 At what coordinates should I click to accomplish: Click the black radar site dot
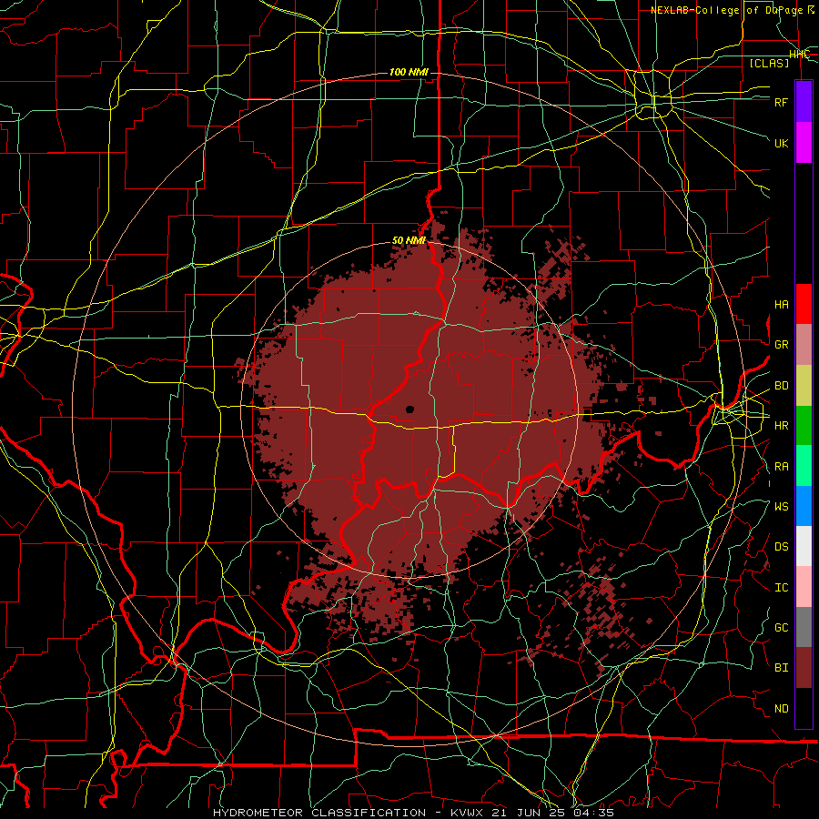(409, 409)
